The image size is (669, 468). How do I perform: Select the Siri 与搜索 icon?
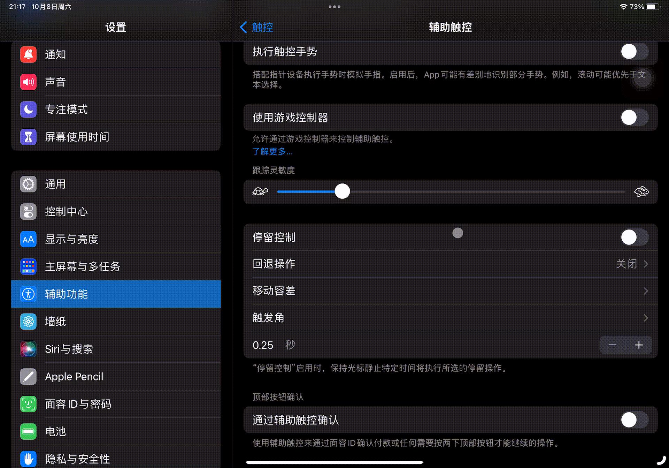(28, 349)
